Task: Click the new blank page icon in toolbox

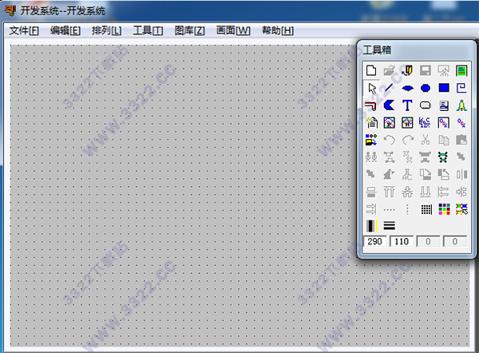Action: click(371, 70)
